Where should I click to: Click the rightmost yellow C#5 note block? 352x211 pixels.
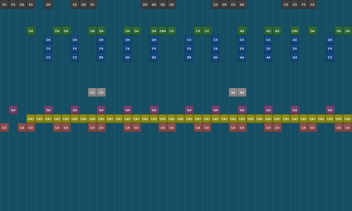click(x=347, y=119)
